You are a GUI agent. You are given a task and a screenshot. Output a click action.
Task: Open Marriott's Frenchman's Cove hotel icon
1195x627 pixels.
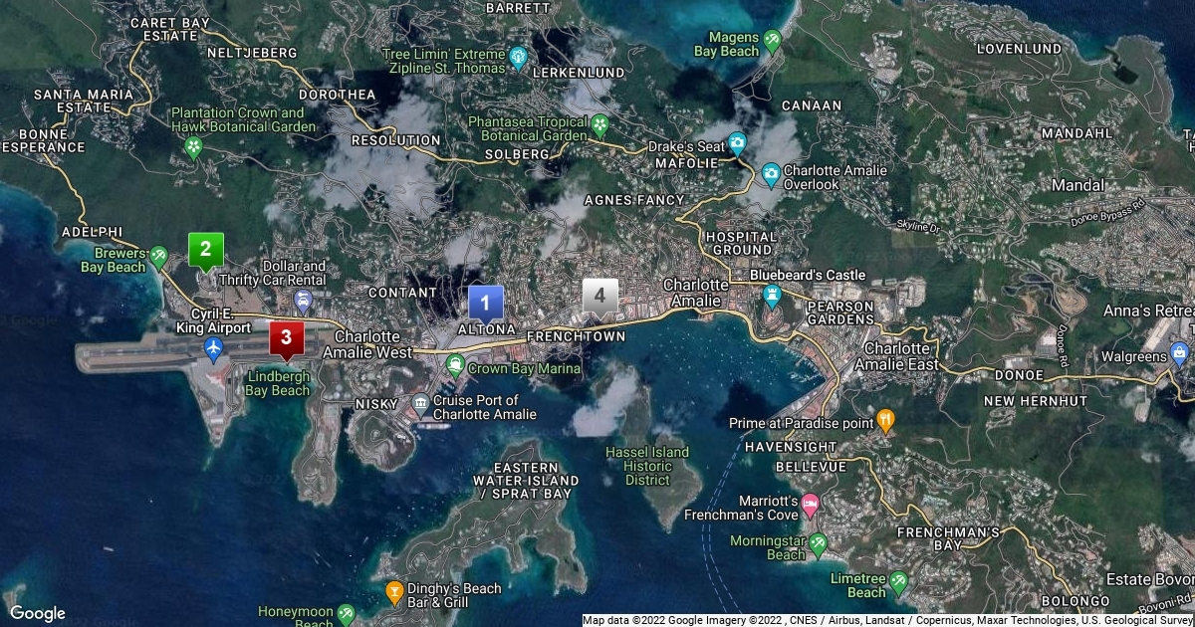point(811,506)
